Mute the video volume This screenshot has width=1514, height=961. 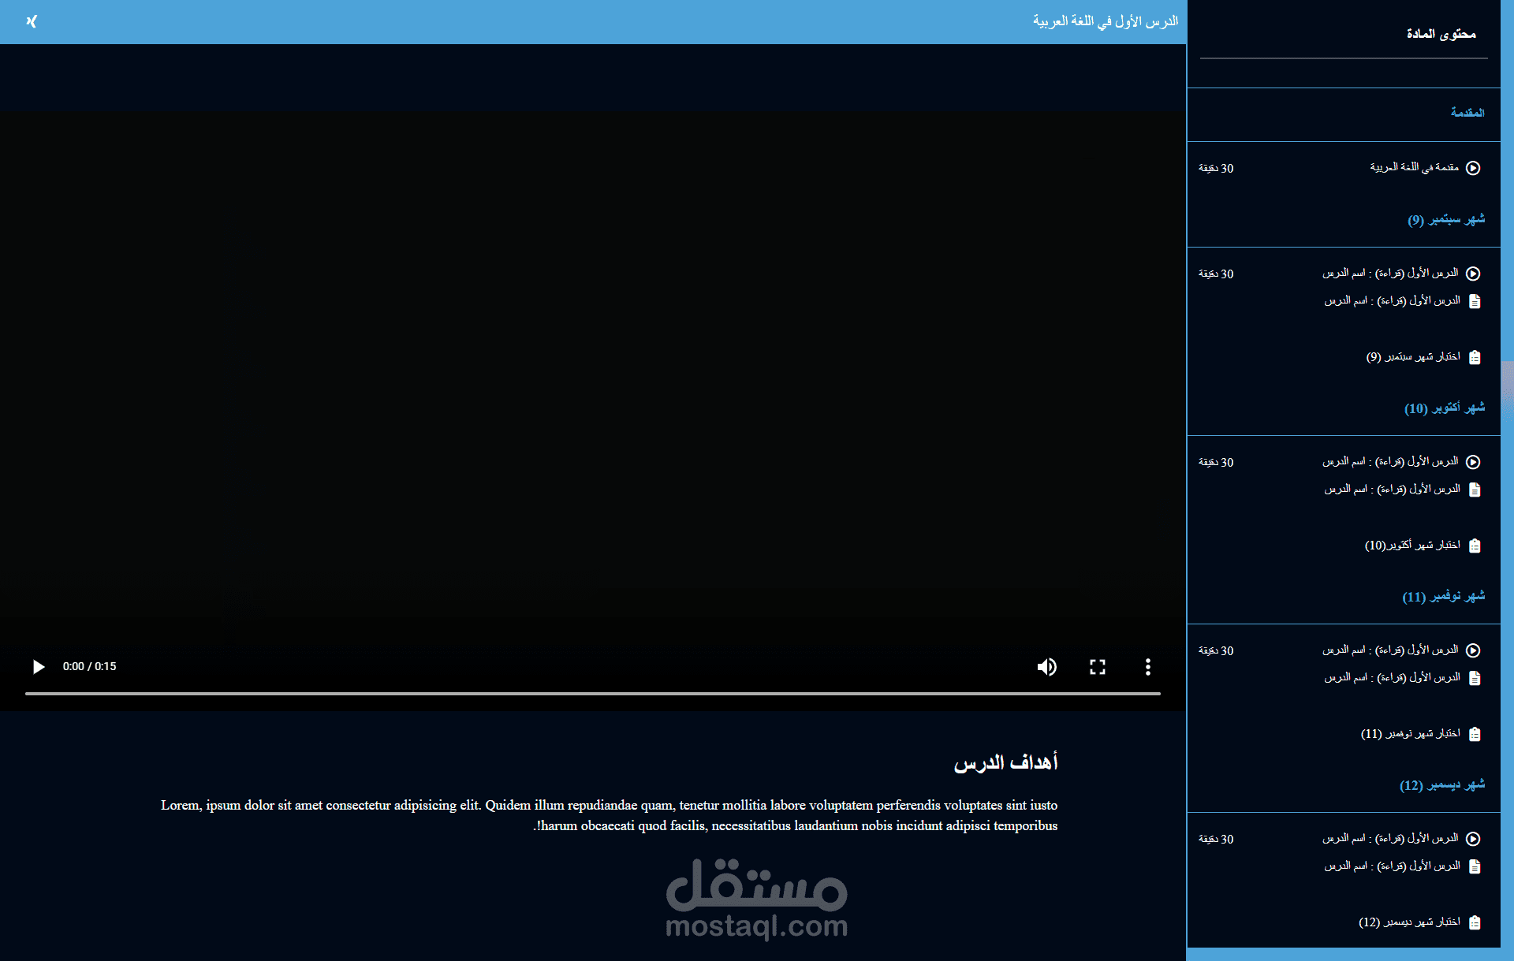[x=1046, y=667]
